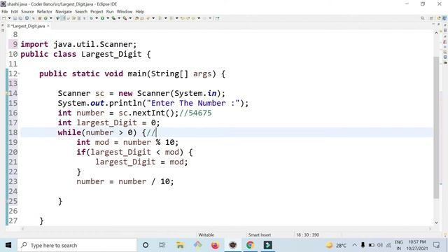Click the Pin Editor toolbar icon

(218, 18)
